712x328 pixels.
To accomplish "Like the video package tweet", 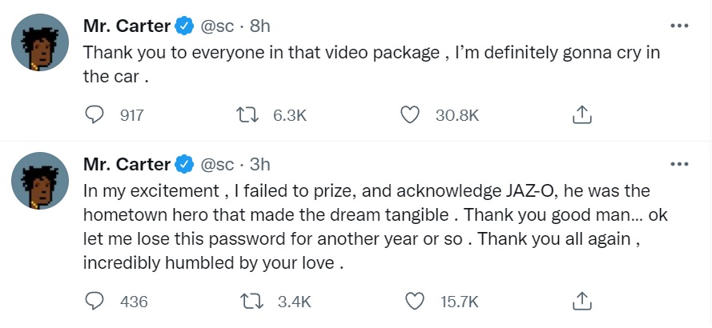I will [410, 115].
